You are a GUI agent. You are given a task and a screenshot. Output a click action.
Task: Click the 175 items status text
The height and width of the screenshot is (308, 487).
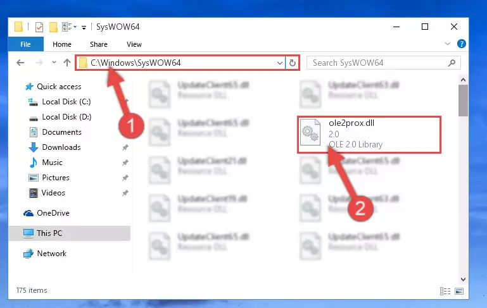32,290
